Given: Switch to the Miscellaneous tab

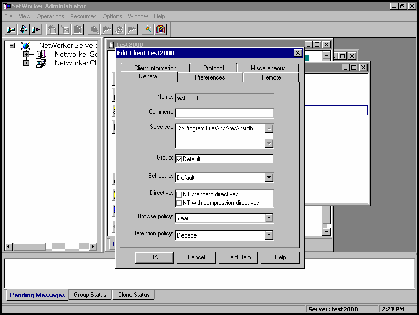Looking at the screenshot, I should click(268, 68).
